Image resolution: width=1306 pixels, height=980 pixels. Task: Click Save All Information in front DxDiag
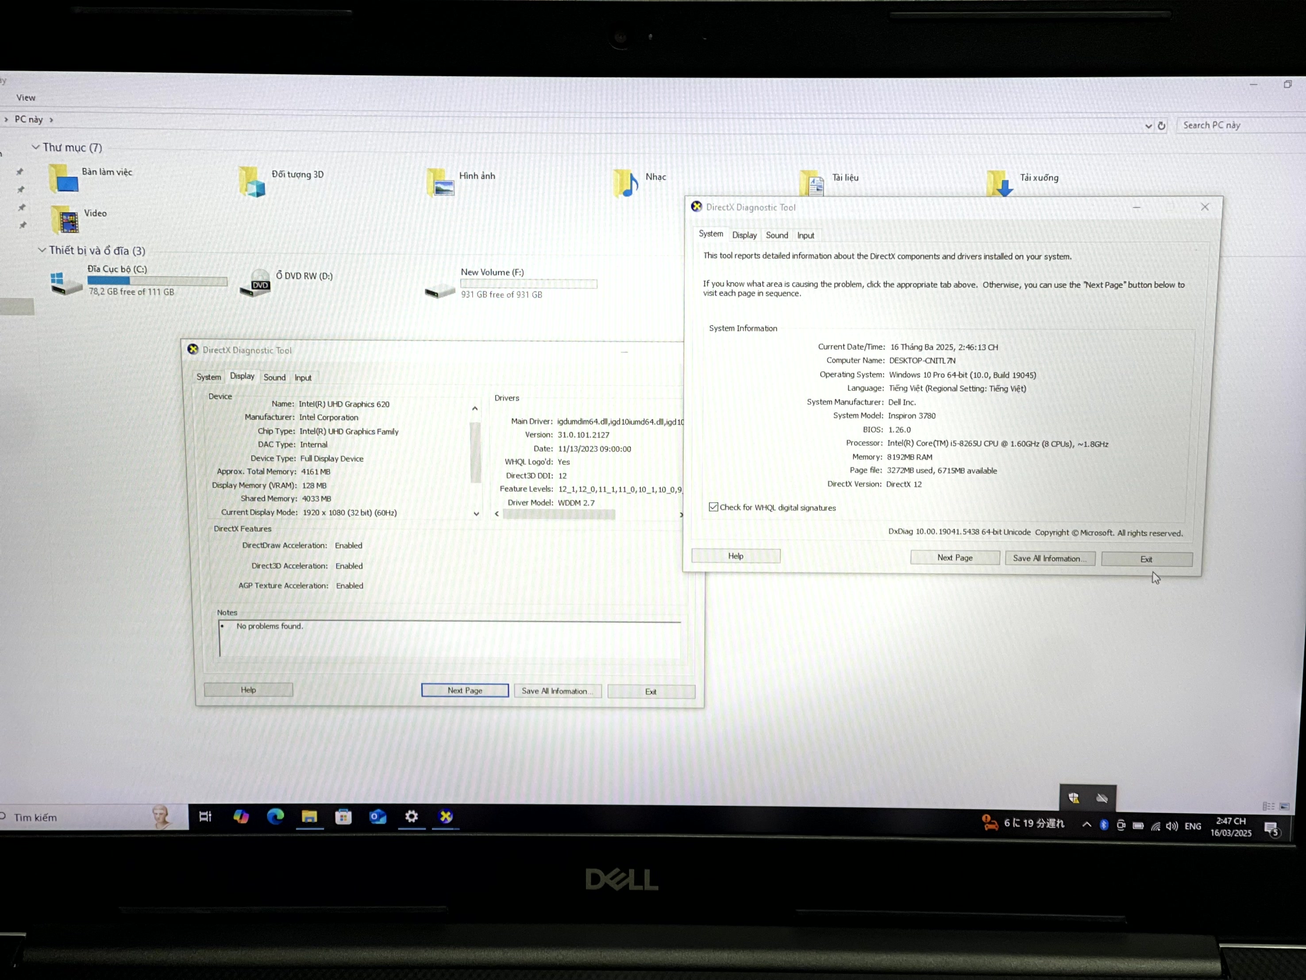(1050, 559)
